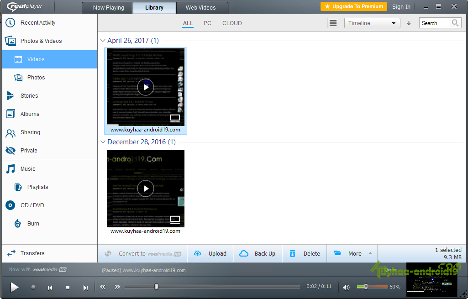Image resolution: width=468 pixels, height=299 pixels.
Task: Click the Back Up button
Action: pos(258,254)
